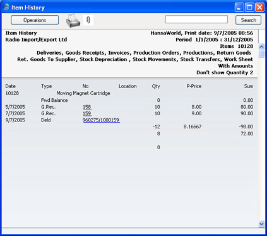This screenshot has height=236, width=267.
Task: Click the scroll up arrow
Action: point(261,47)
